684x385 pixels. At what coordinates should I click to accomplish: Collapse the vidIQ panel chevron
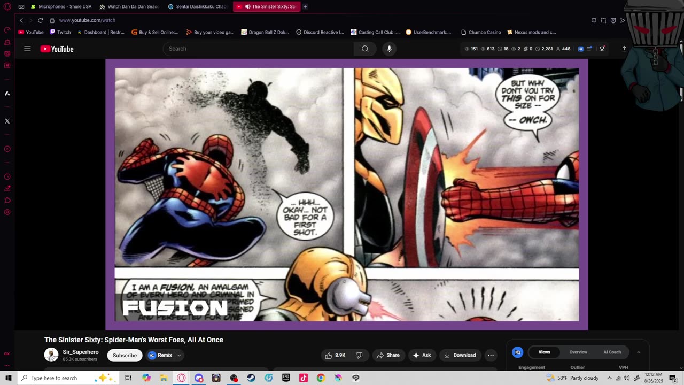pyautogui.click(x=638, y=352)
